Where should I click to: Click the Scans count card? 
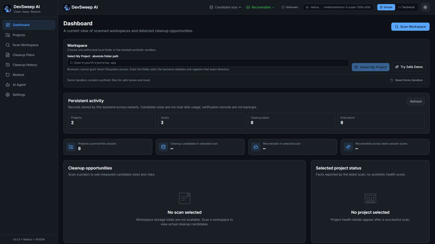(x=201, y=121)
